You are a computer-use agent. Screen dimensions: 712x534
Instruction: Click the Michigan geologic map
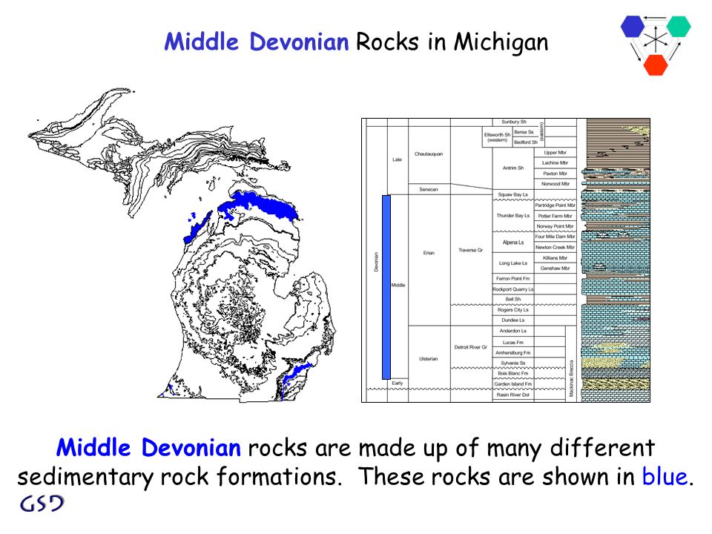tap(182, 245)
